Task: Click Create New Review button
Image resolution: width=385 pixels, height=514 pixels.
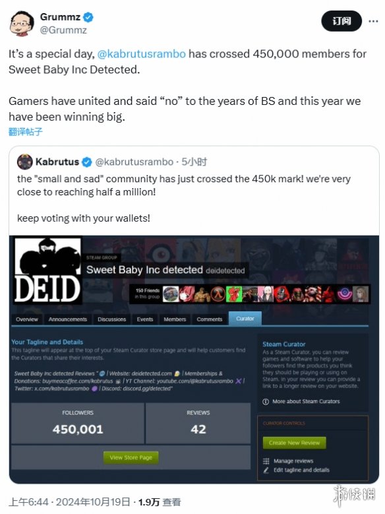Action: pos(294,443)
